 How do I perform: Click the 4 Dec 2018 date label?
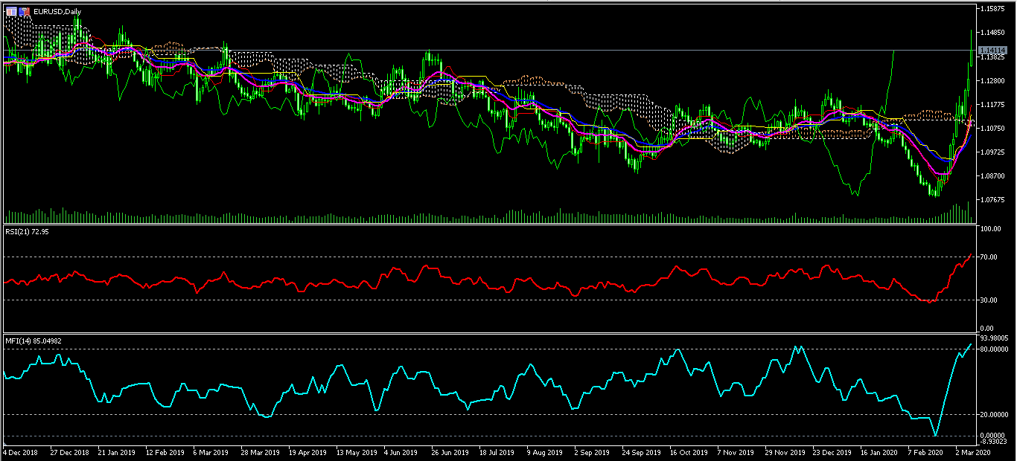point(22,451)
